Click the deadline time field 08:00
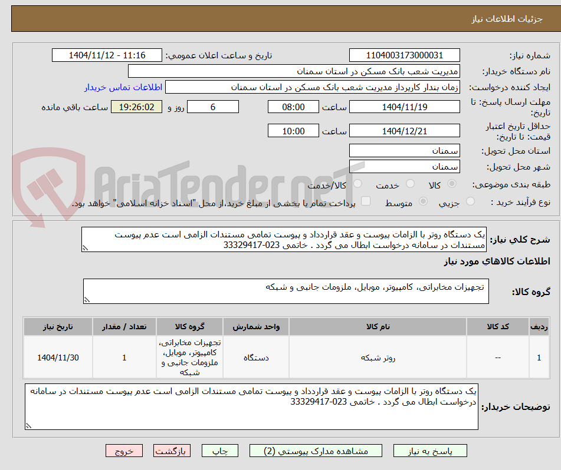Viewport: 561px width, 470px height. (x=293, y=107)
